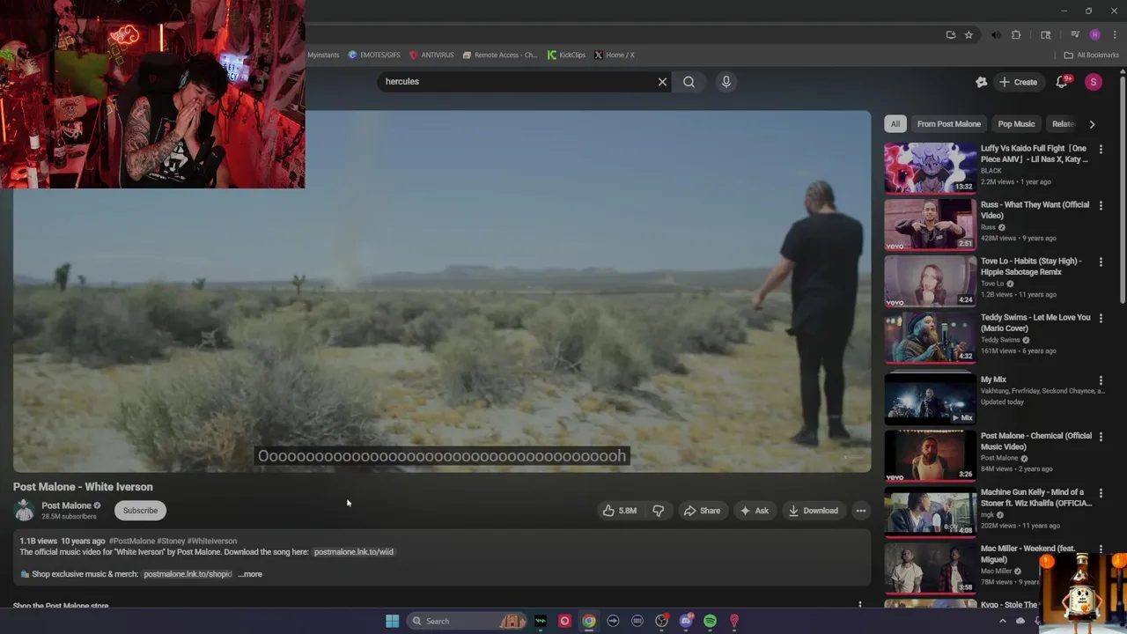Open options for Shop the Post Malone store
The image size is (1127, 634).
(x=859, y=605)
